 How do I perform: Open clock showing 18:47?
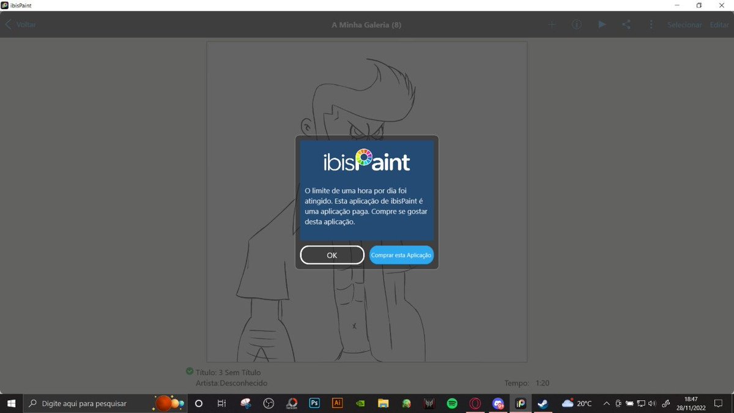click(x=691, y=403)
